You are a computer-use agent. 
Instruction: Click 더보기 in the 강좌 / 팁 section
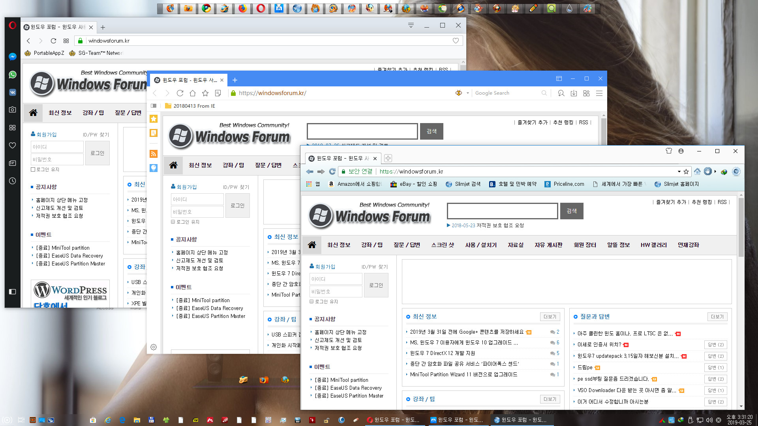(550, 399)
